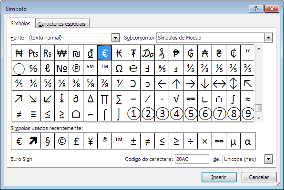Pick the seven-eighths fraction symbol

tap(105, 83)
